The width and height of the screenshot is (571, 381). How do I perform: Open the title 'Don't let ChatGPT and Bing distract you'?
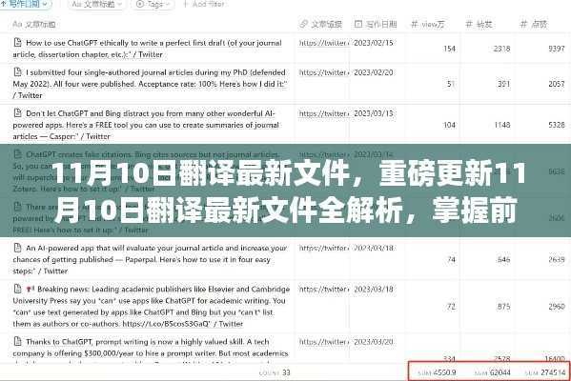(146, 125)
